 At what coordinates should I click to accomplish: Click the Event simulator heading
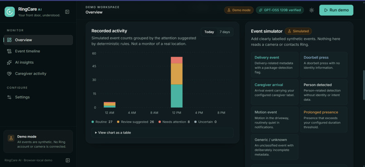point(267,31)
